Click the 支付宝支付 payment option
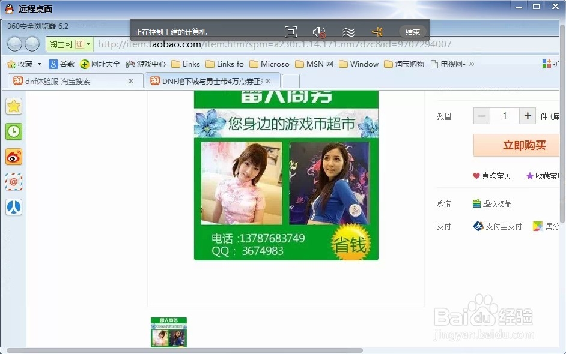Image resolution: width=566 pixels, height=354 pixels. tap(498, 226)
